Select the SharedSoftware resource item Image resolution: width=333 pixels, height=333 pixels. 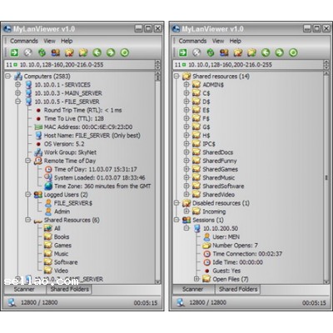(223, 186)
